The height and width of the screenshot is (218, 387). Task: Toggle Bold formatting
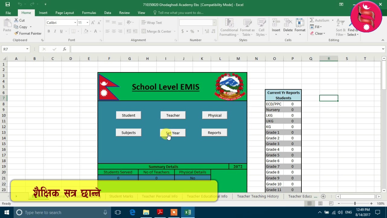(49, 31)
